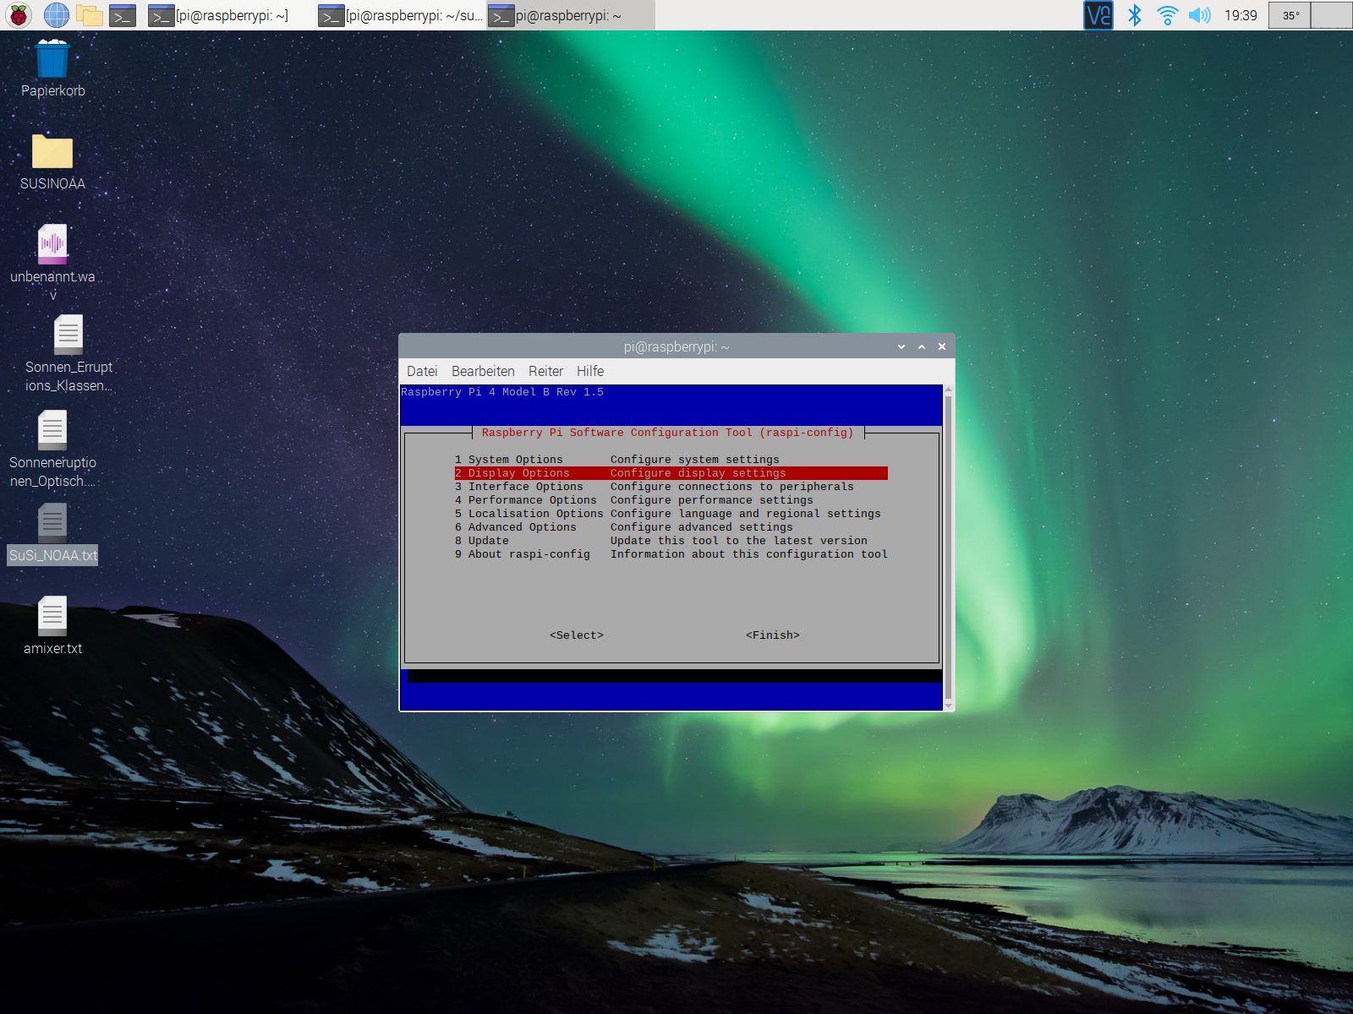Launch the web browser globe icon
The image size is (1353, 1014).
pos(56,15)
